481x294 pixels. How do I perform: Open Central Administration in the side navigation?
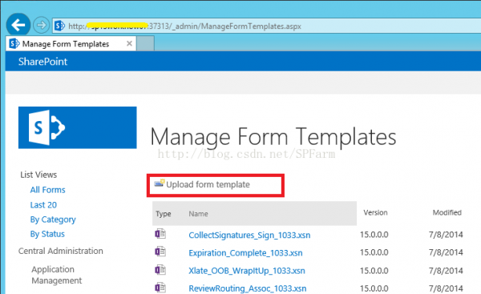click(61, 251)
